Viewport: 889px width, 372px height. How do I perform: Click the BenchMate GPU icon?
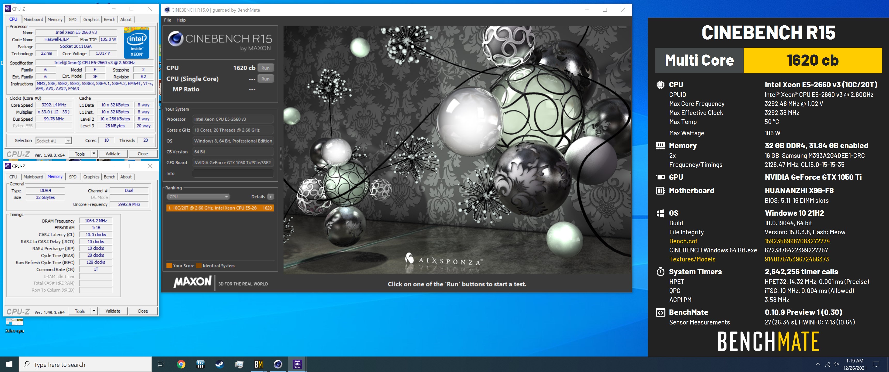(x=660, y=177)
